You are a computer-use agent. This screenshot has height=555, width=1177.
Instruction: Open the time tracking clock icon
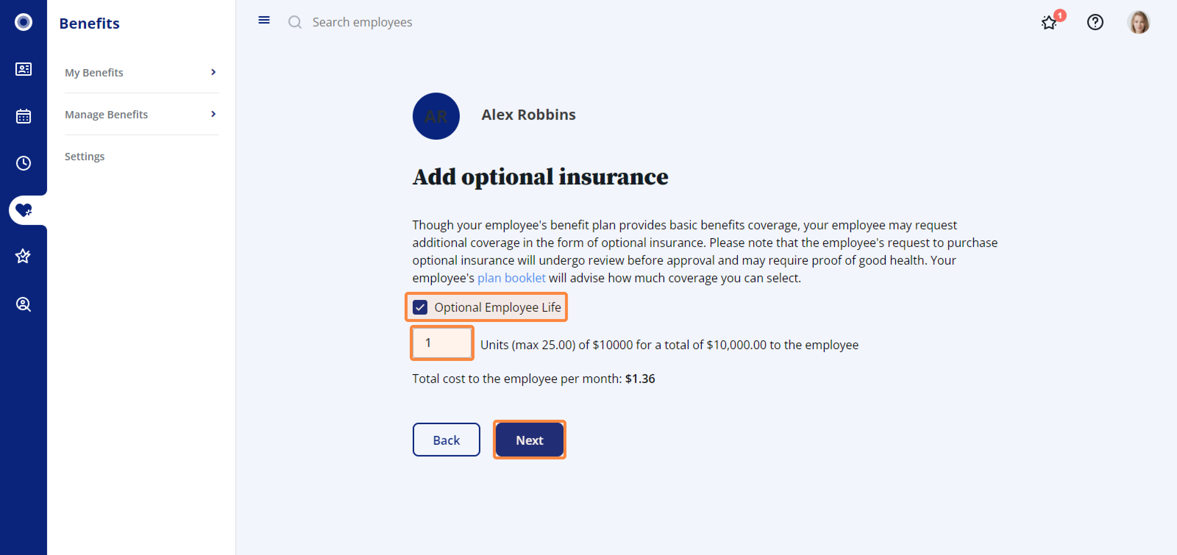pos(23,163)
